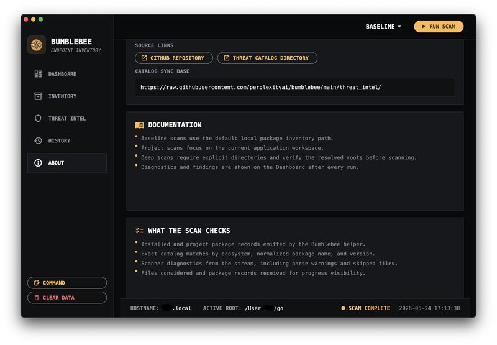Screen dimensions: 497x345
Task: Click the Threat Catalog Directory external-link icon
Action: click(227, 58)
